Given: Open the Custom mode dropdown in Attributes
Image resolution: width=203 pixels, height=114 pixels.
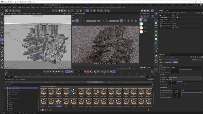Looking at the screenshot, I should 197,60.
